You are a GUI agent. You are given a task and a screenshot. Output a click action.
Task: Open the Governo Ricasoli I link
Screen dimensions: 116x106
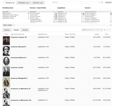tap(18, 47)
